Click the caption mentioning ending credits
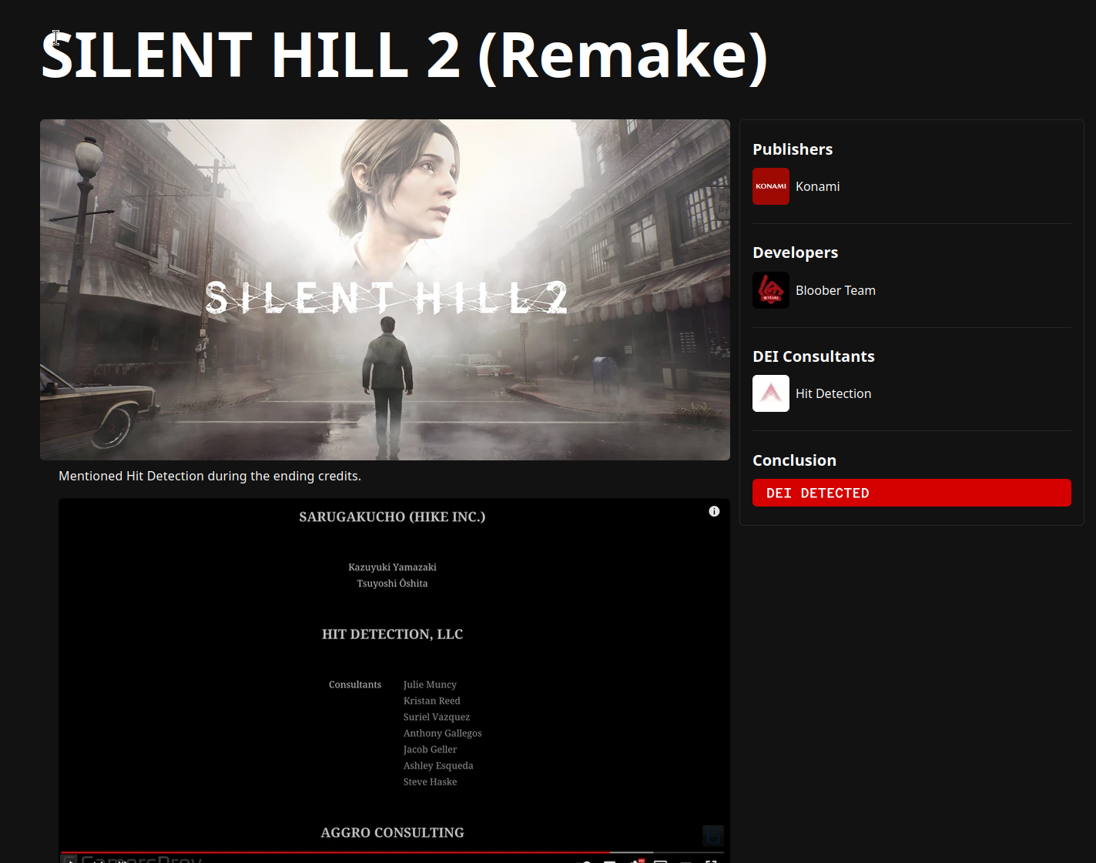The height and width of the screenshot is (863, 1096). pyautogui.click(x=209, y=476)
